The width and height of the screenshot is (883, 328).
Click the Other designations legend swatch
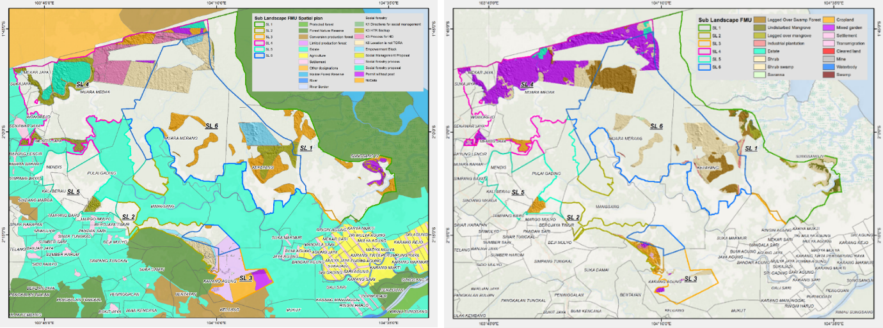[x=303, y=68]
